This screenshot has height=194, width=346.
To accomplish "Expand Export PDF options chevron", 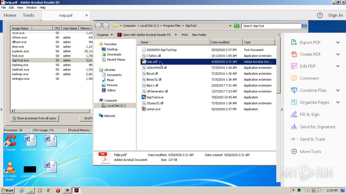I will (338, 42).
